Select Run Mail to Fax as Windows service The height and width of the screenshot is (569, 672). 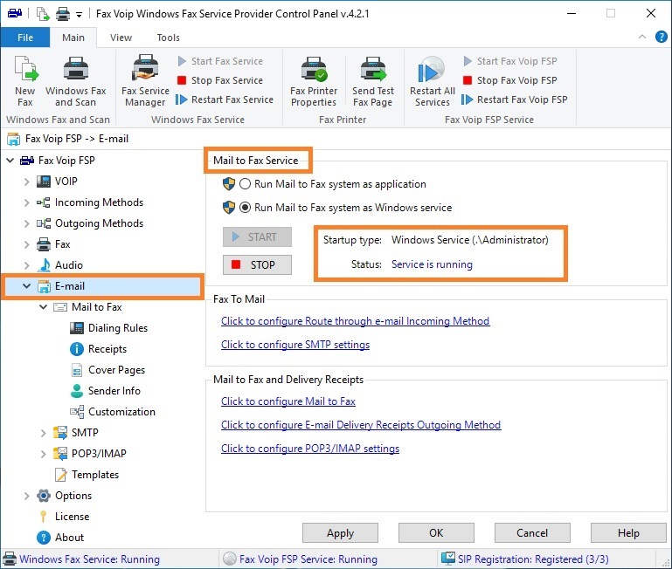point(245,208)
